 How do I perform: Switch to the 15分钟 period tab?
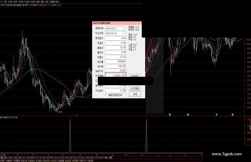click(x=21, y=2)
